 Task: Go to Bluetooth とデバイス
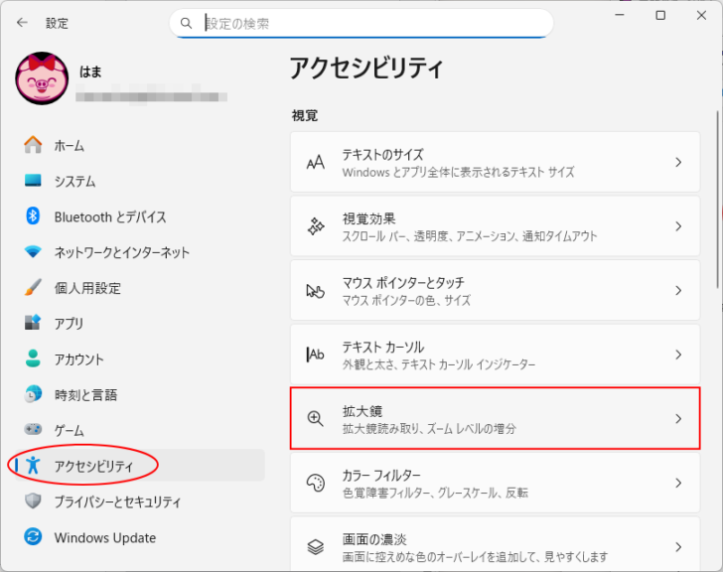[140, 216]
